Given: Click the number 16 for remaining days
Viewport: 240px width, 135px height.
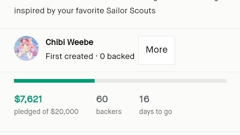Looking at the screenshot, I should pos(144,99).
